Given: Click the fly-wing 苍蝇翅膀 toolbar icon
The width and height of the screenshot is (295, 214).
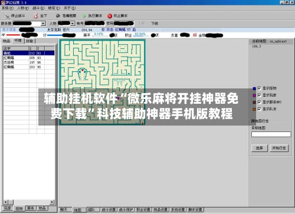Looking at the screenshot, I should point(58,16).
